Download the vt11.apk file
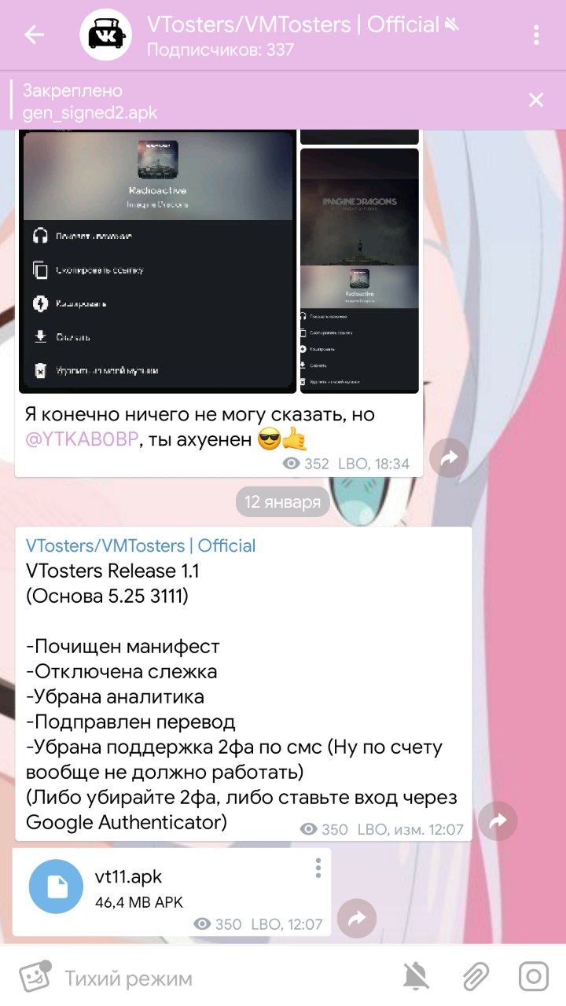The width and height of the screenshot is (566, 1006). coord(56,887)
